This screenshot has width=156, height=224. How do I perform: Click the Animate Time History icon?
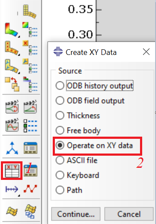30,106
